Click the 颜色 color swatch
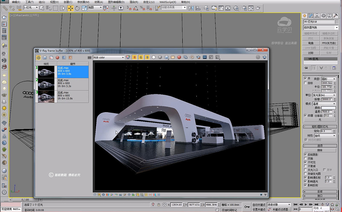 [x=328, y=108]
